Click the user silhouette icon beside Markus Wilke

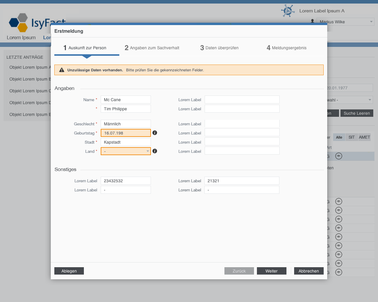tap(312, 21)
